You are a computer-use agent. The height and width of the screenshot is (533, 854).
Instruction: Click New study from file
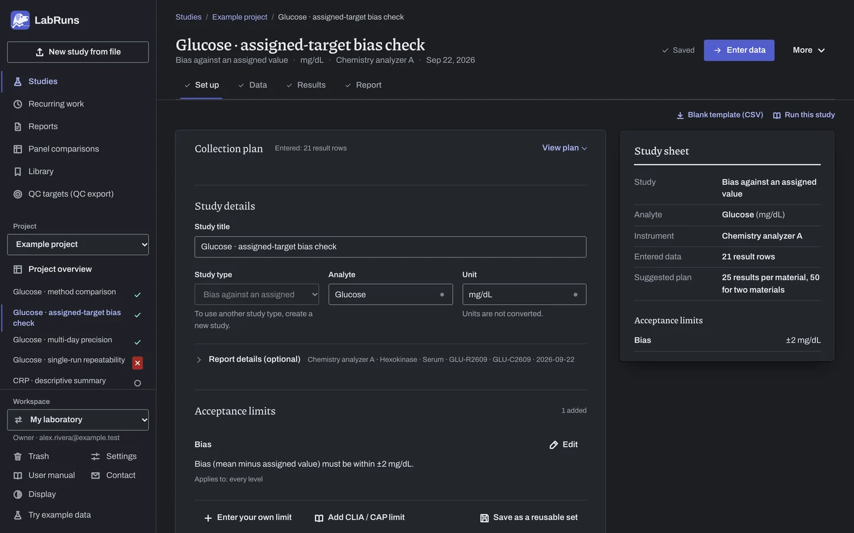pos(78,52)
